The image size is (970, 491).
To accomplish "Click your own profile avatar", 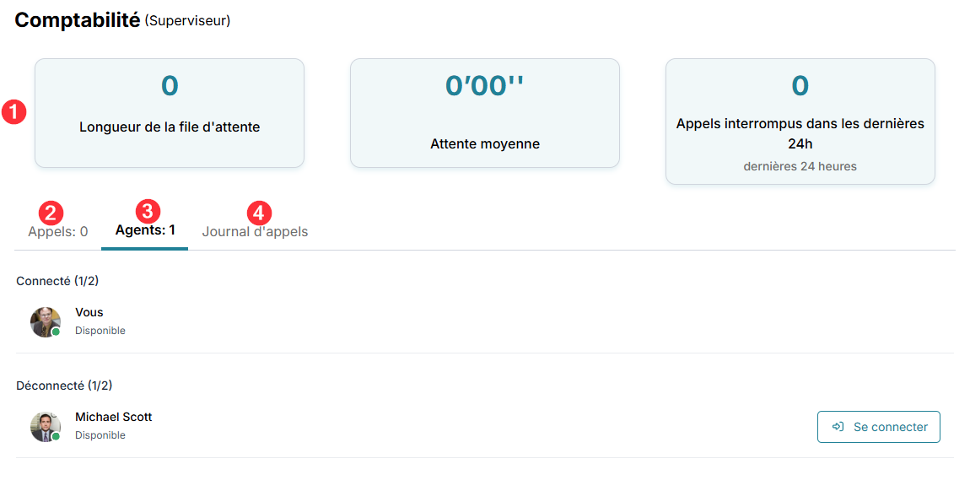I will (x=45, y=321).
